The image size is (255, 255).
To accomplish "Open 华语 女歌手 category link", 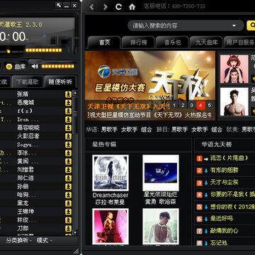I will (129, 130).
